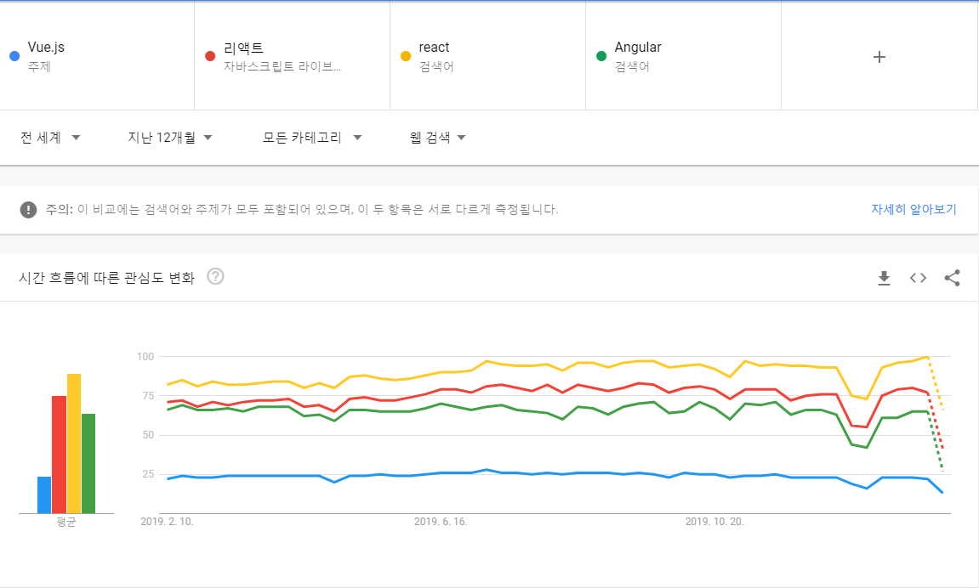Open the 지난 12개월 time range dropdown

(170, 137)
